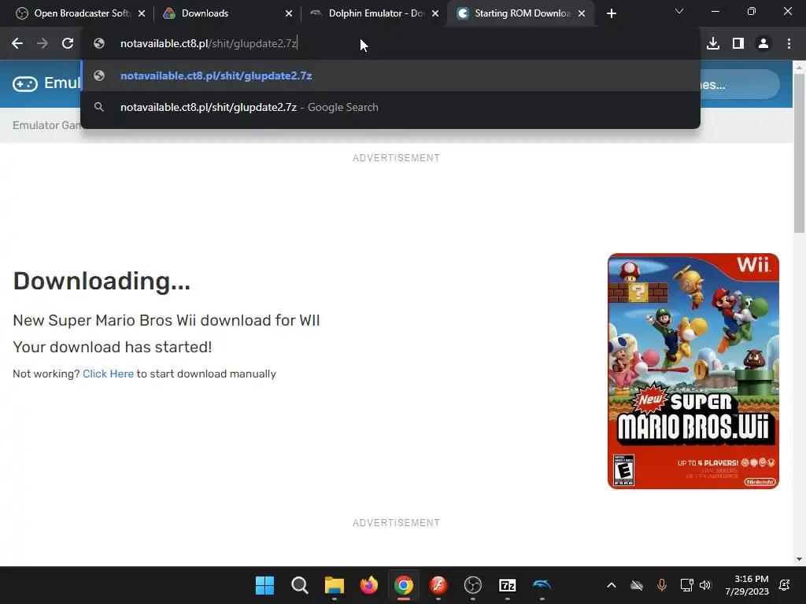806x604 pixels.
Task: Close the Downloads tab
Action: point(289,13)
